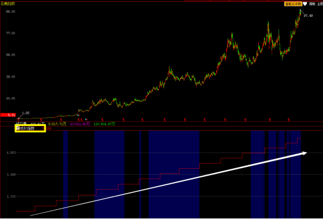The height and width of the screenshot is (219, 323).
Task: Click the red 5.31 price tag
Action: point(8,115)
